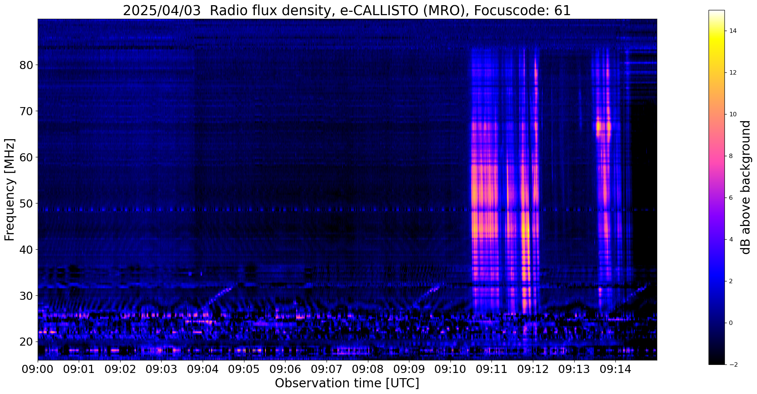This screenshot has height=394, width=757.
Task: Click the 09:14 time tick label
Action: [x=615, y=369]
